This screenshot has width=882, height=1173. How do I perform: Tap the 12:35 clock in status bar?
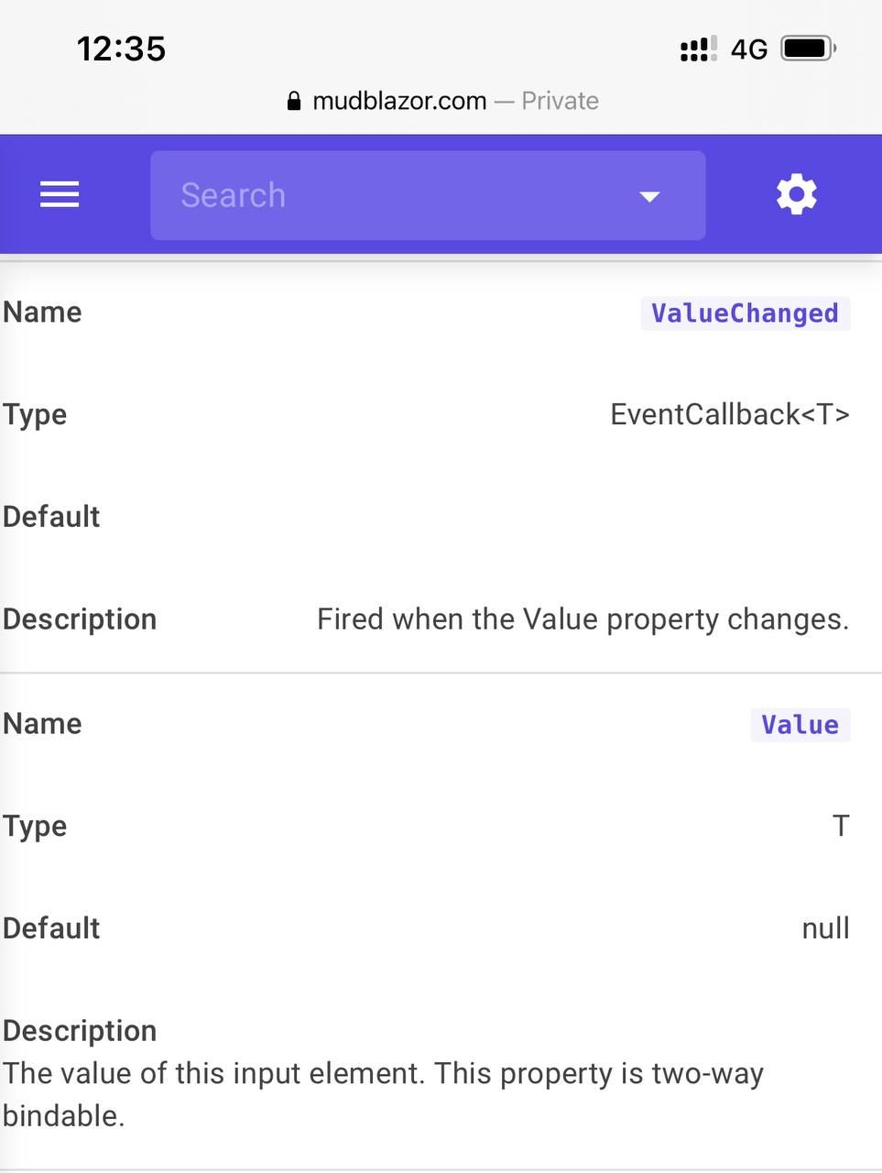tap(121, 49)
